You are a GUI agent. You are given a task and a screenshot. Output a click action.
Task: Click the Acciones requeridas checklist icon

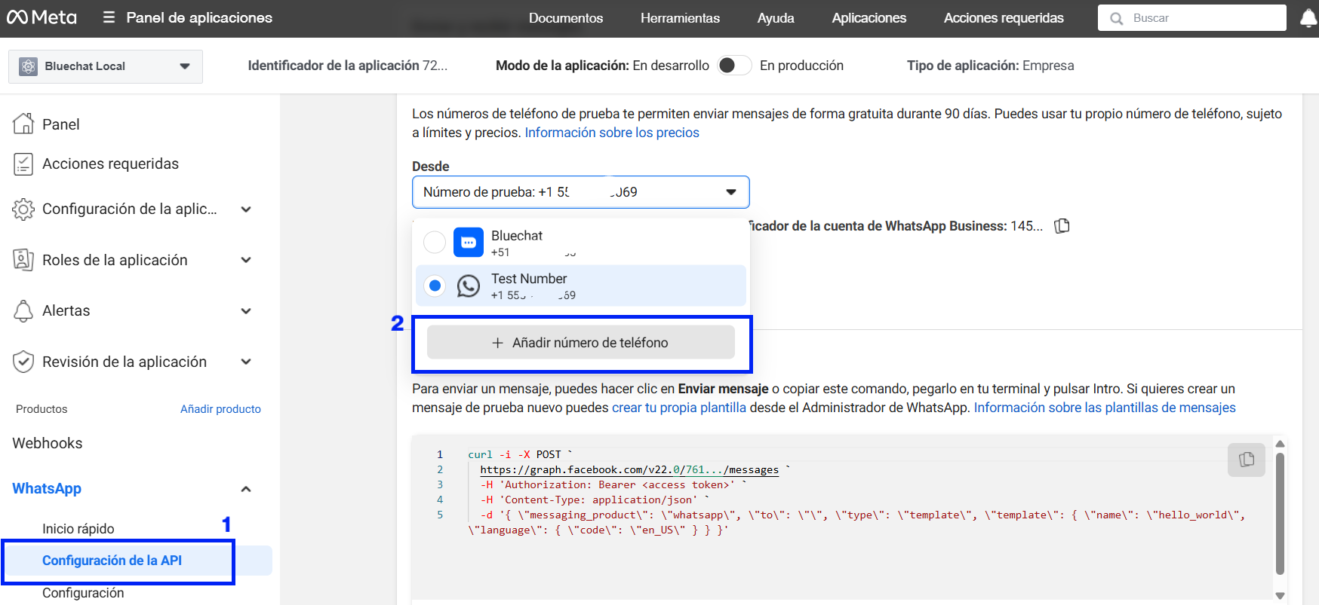coord(23,163)
